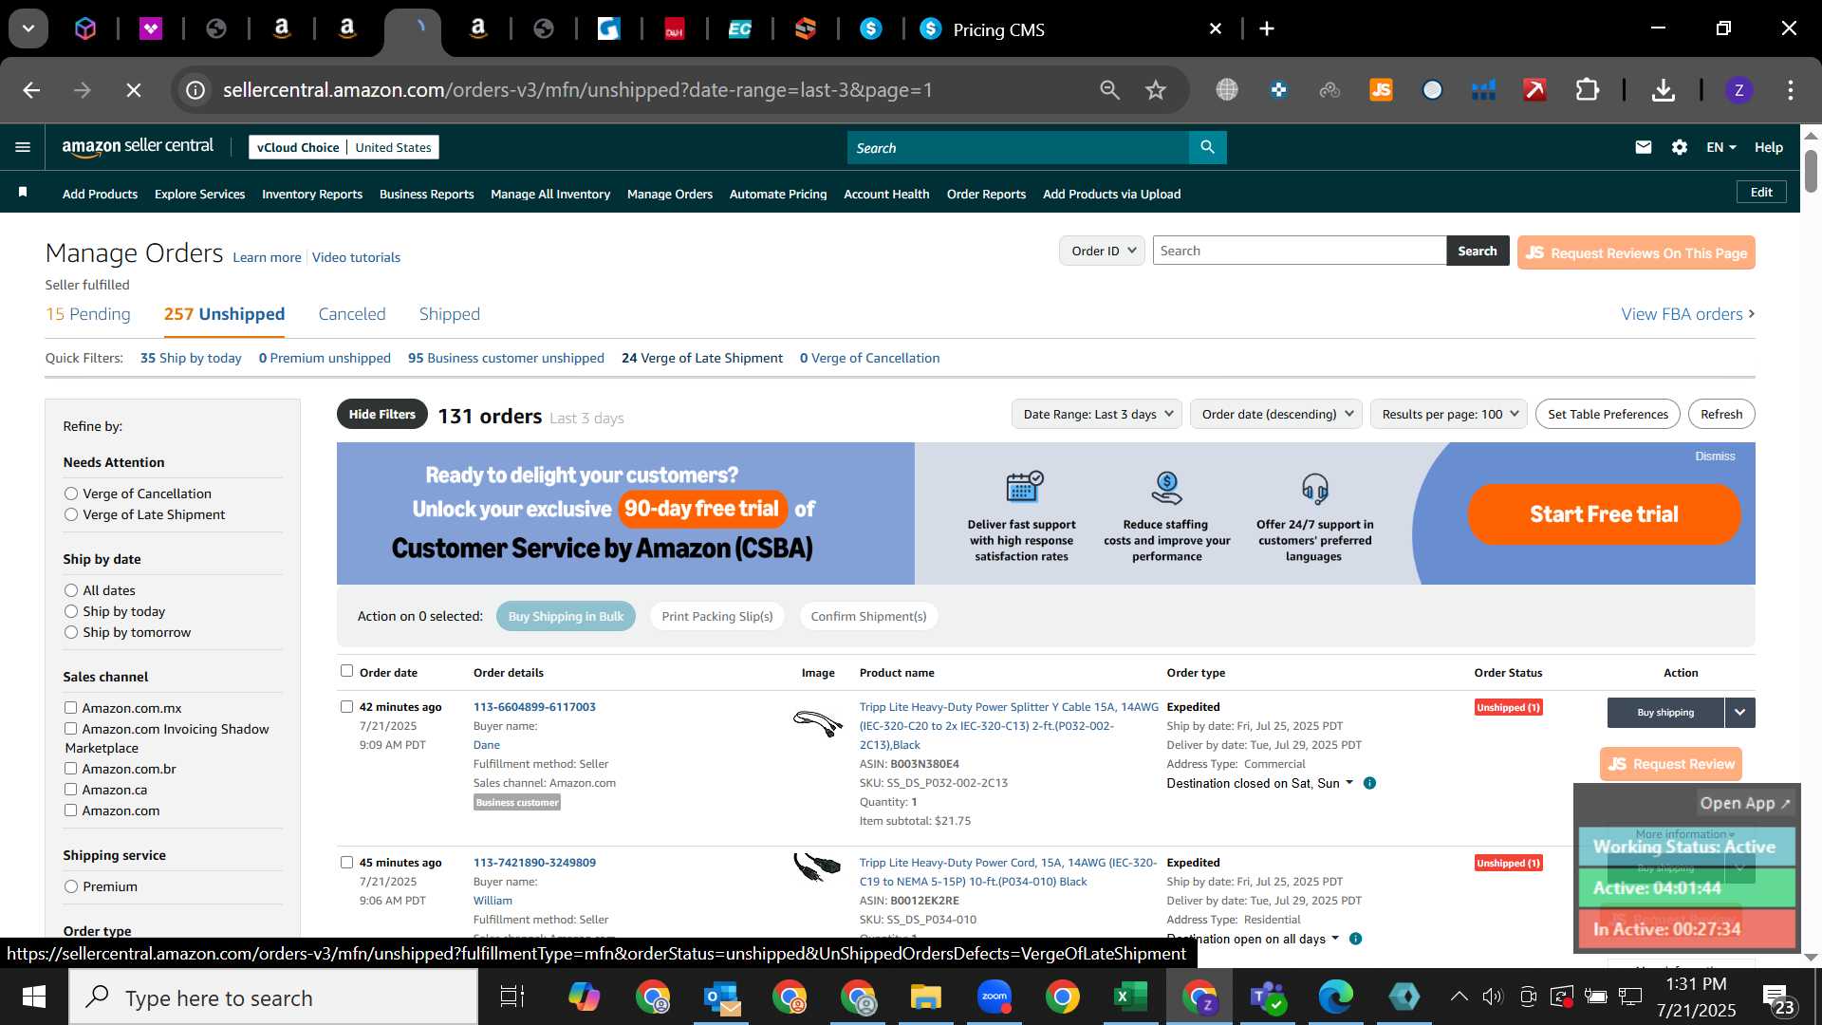Select Ship by today radio button
The height and width of the screenshot is (1025, 1822).
click(x=71, y=611)
